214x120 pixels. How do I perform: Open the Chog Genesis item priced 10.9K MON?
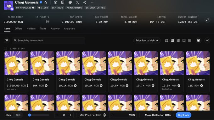[x=172, y=72]
